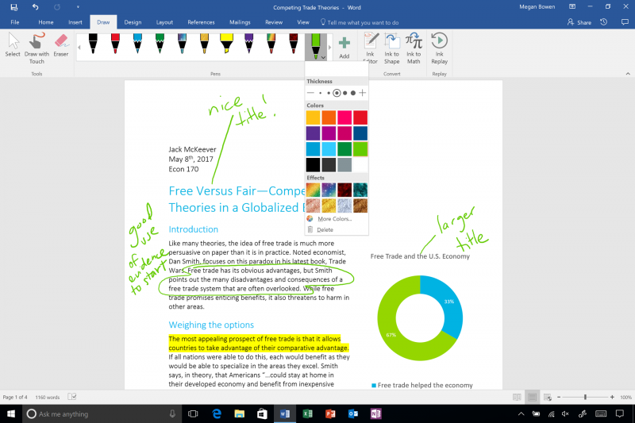Switch to the References tab
This screenshot has width=635, height=423.
point(201,22)
